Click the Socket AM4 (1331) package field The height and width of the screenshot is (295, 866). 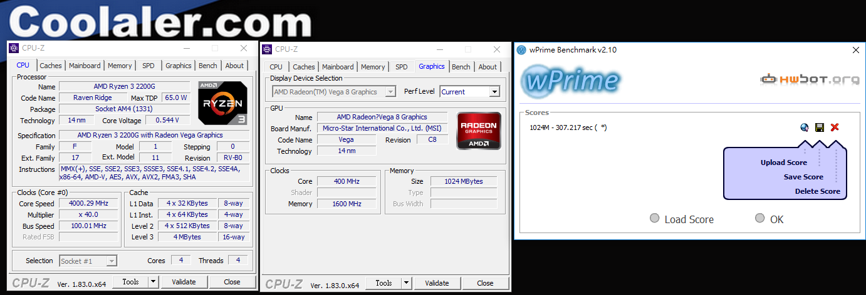pos(124,109)
